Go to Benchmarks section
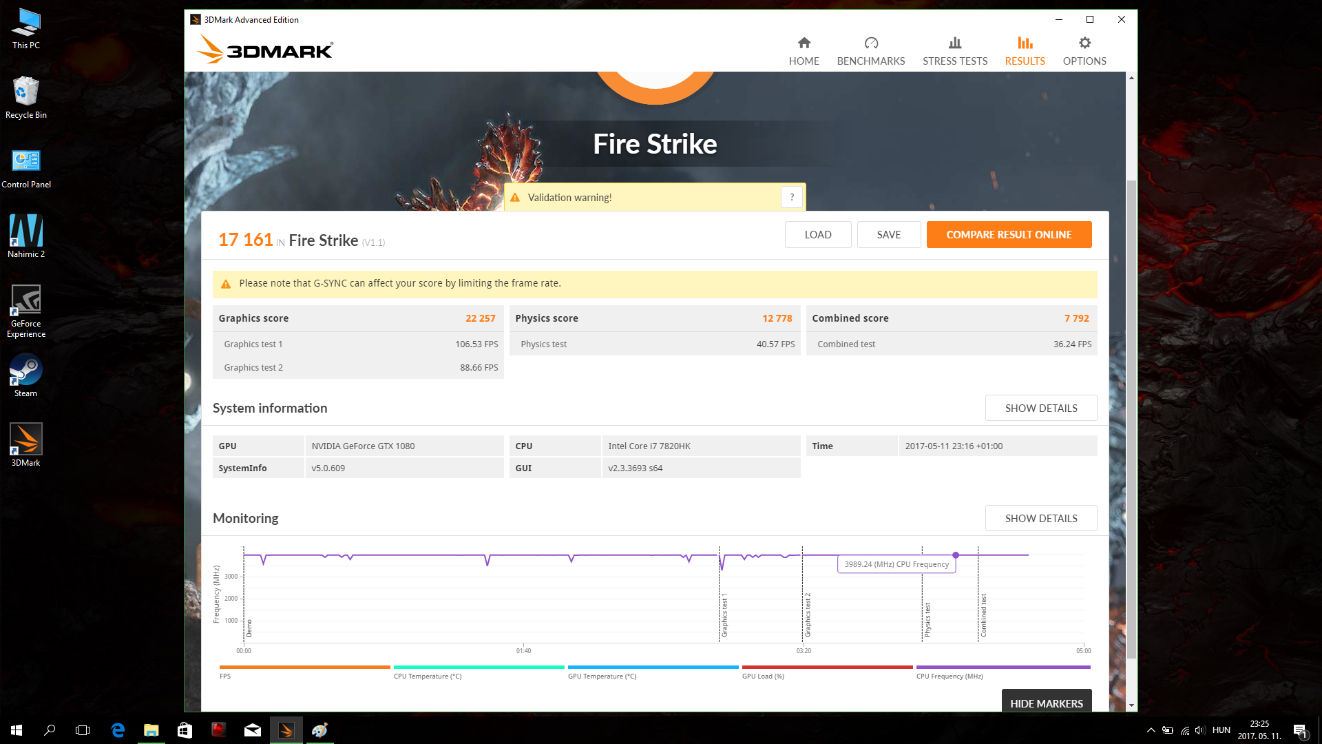Screen dimensions: 1322x744 coord(870,51)
